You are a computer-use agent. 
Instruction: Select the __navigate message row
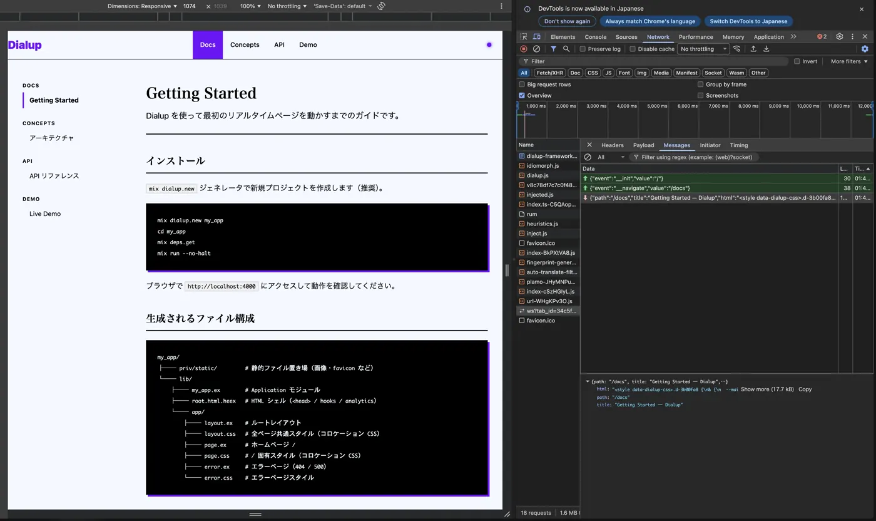tap(726, 188)
